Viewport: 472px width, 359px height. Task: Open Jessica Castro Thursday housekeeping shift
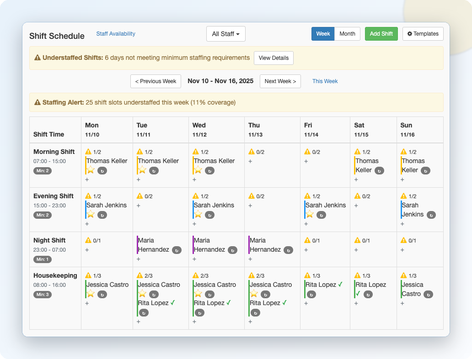pyautogui.click(x=271, y=285)
